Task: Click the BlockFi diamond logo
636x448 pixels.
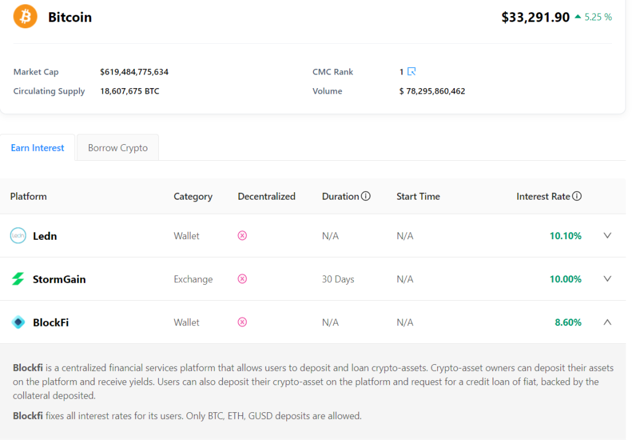Action: point(18,322)
